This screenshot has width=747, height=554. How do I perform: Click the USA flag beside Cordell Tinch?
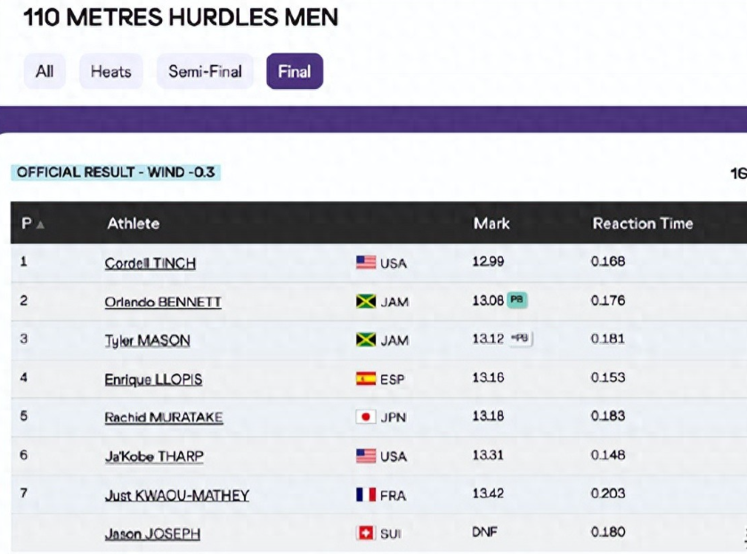366,263
